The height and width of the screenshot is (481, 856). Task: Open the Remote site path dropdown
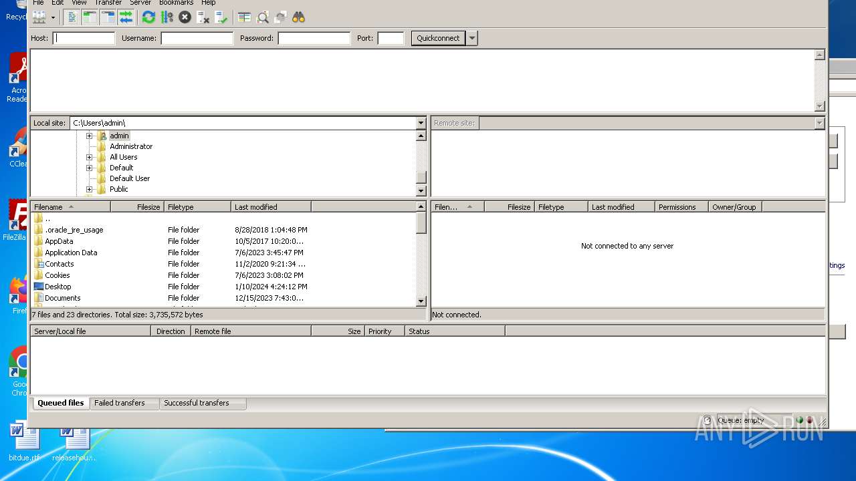819,123
